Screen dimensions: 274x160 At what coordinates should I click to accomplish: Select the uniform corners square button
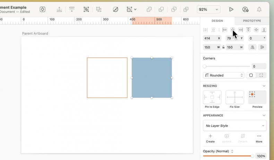pos(251,75)
